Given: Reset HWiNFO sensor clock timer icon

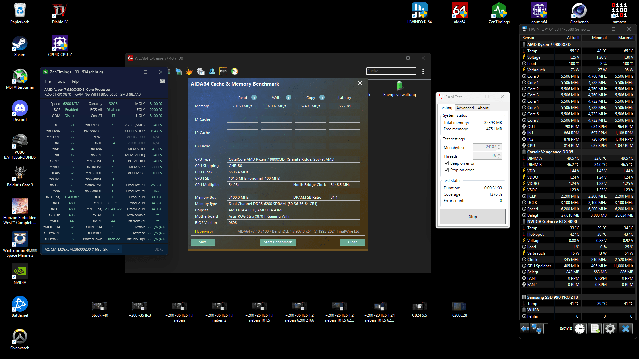Looking at the screenshot, I should point(580,329).
